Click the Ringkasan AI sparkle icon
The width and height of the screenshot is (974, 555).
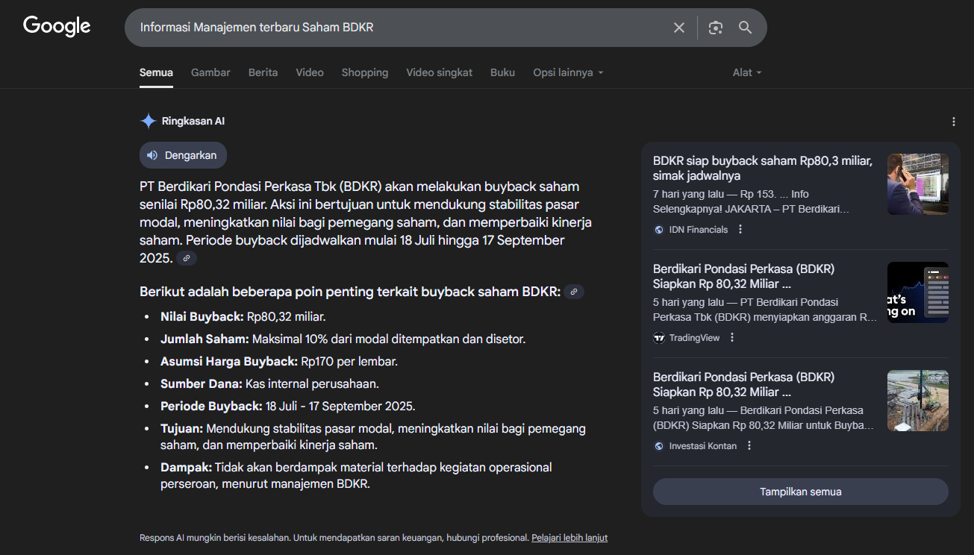149,121
